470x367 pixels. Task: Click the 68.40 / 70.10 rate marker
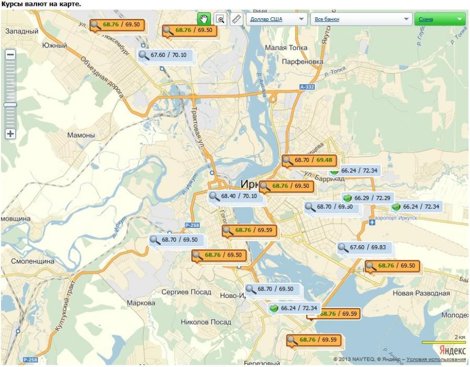pos(236,197)
